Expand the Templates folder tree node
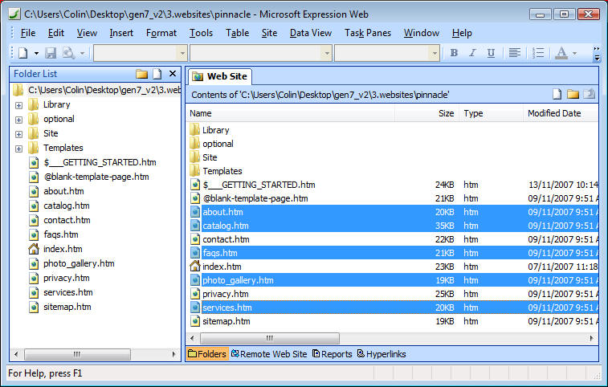This screenshot has width=608, height=387. coord(18,149)
